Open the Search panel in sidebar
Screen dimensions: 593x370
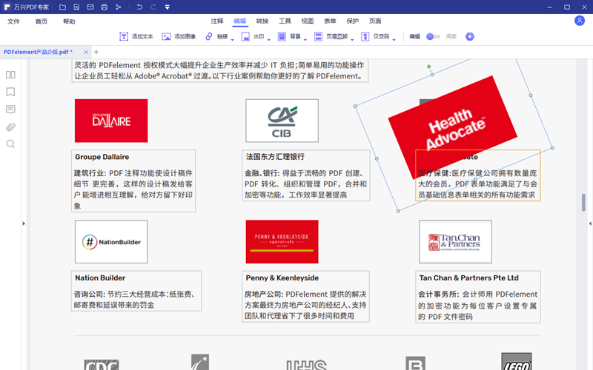(10, 144)
